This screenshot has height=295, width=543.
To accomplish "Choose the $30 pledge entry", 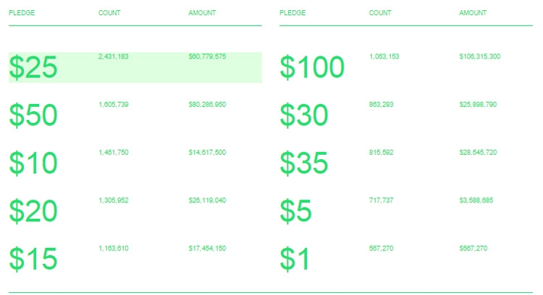I will pos(303,115).
